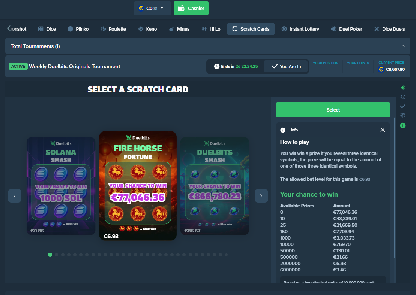Click the game history clock icon
This screenshot has height=295, width=416.
[x=403, y=97]
